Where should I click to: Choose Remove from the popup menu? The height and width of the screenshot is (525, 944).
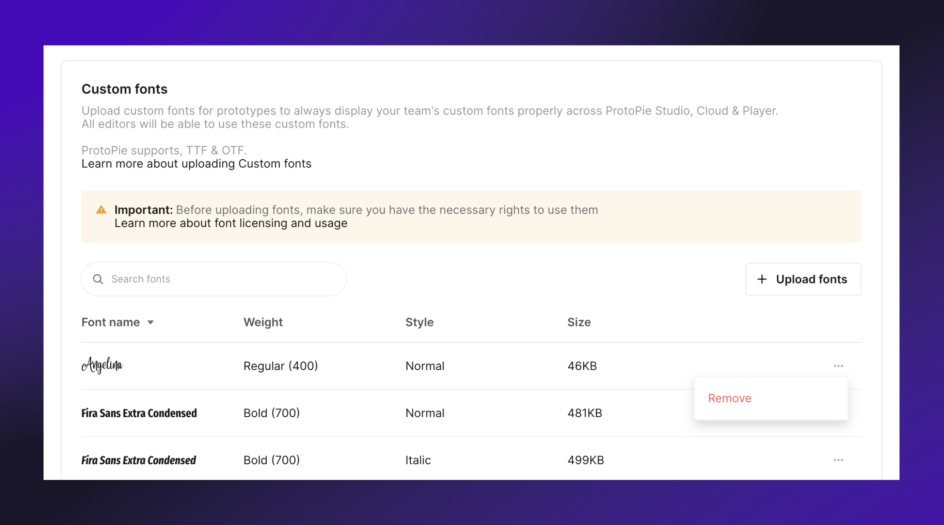pos(729,398)
